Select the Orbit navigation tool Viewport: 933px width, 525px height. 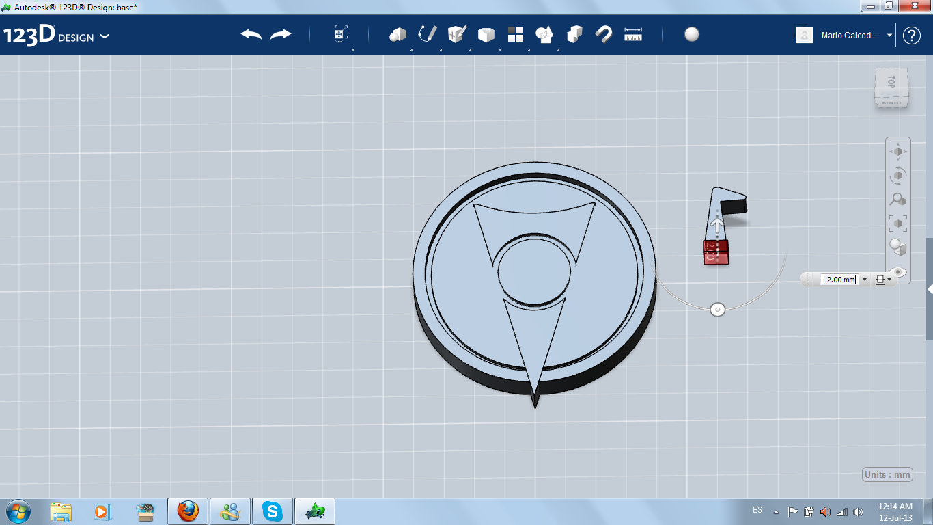tap(898, 176)
